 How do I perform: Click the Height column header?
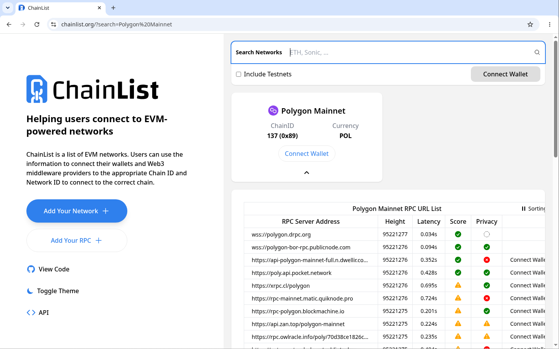coord(395,221)
